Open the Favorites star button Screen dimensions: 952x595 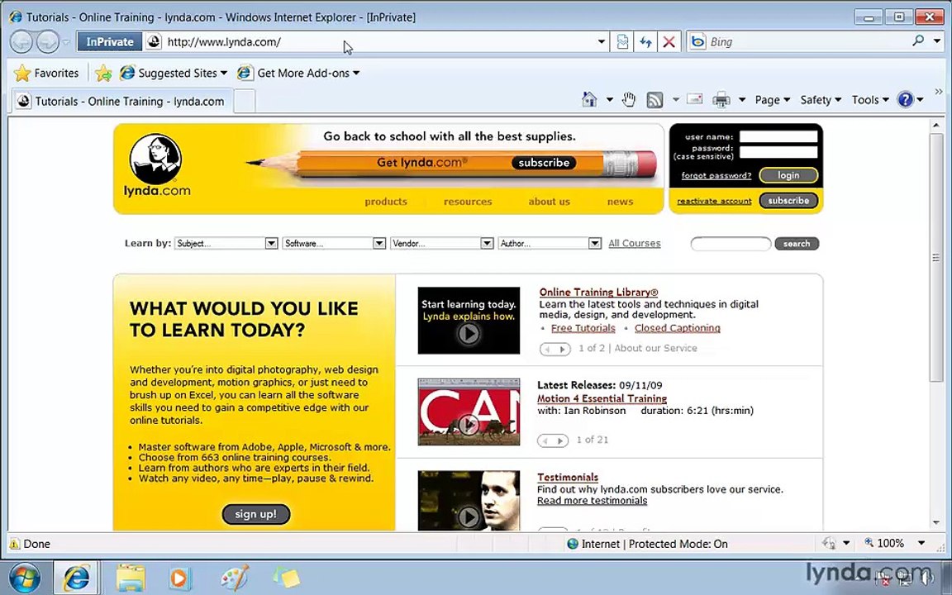click(x=47, y=73)
